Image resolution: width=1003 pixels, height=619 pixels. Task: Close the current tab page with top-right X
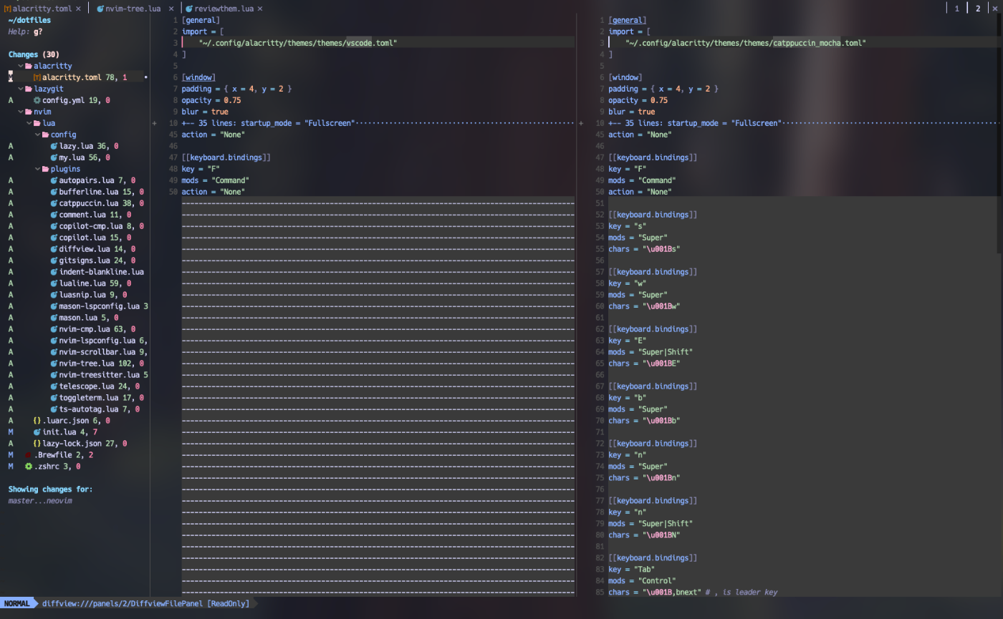click(x=995, y=9)
